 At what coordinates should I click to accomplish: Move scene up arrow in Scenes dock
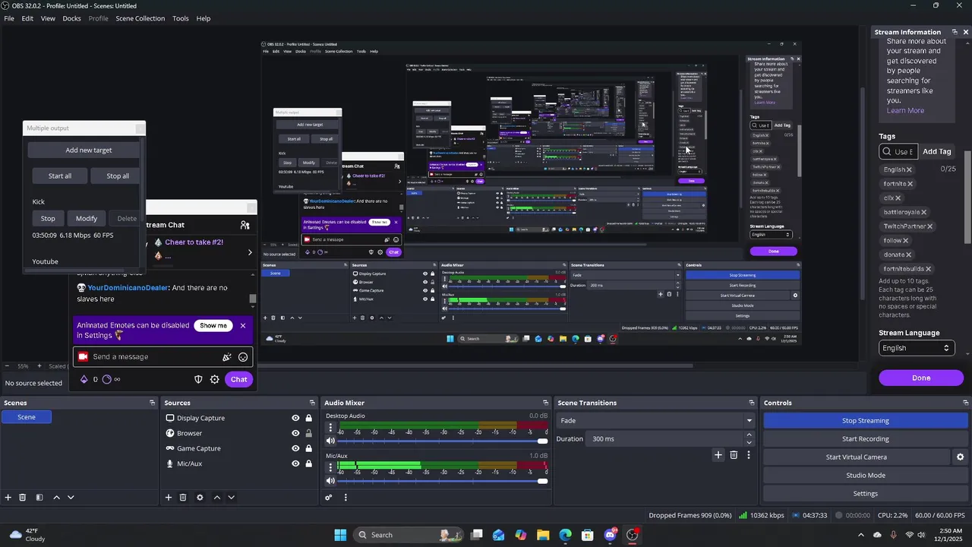click(56, 498)
